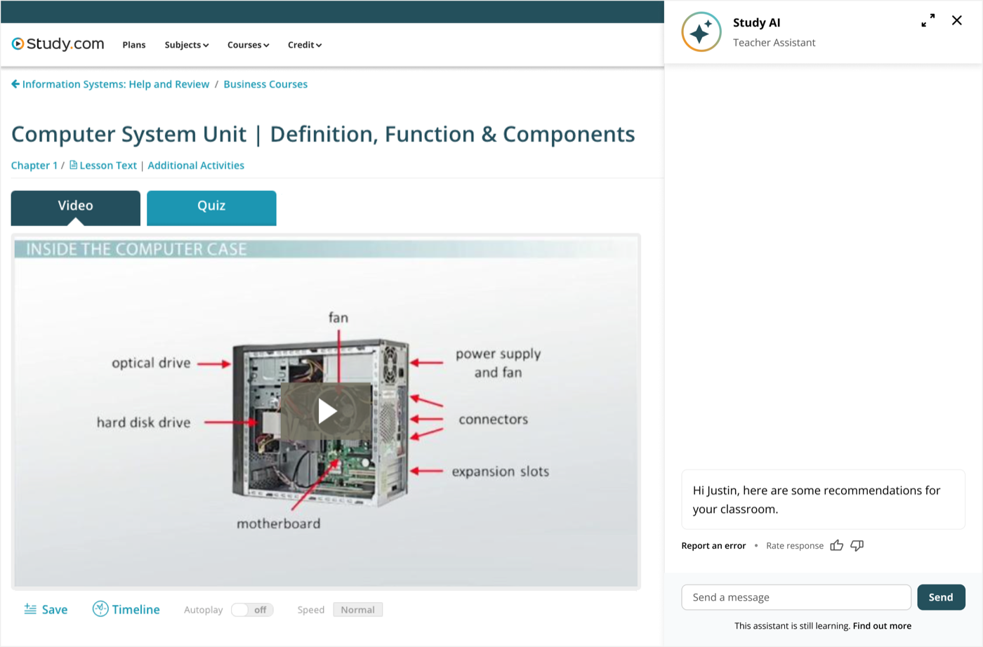The image size is (983, 647).
Task: Open the Additional Activities link
Action: tap(196, 166)
